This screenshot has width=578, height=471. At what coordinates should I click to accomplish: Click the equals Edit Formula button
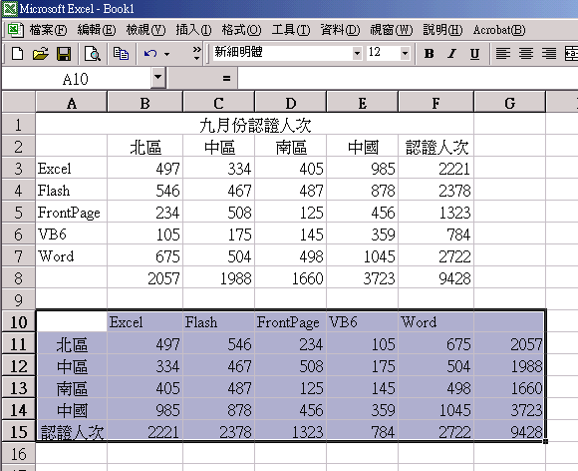tap(226, 78)
